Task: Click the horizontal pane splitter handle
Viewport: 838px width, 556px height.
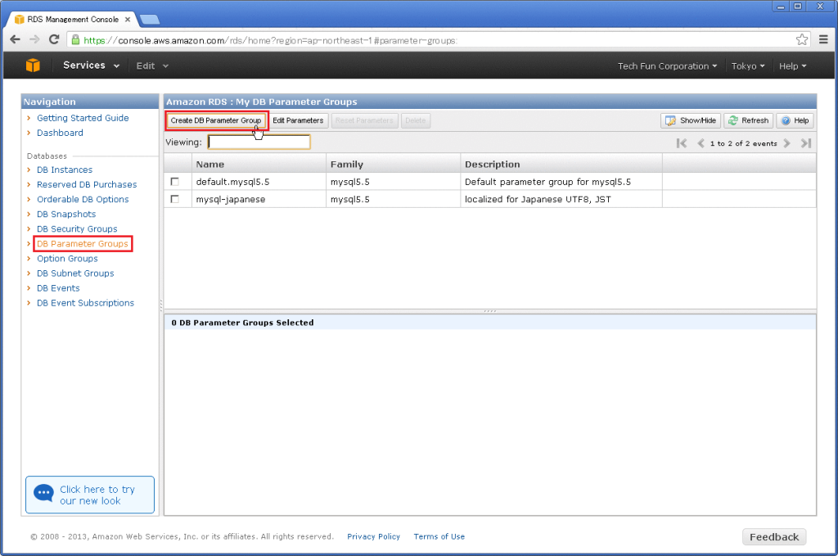Action: [x=490, y=311]
